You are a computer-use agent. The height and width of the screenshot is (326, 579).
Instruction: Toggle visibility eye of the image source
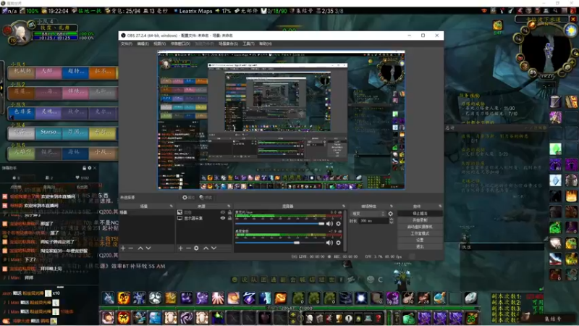(223, 212)
